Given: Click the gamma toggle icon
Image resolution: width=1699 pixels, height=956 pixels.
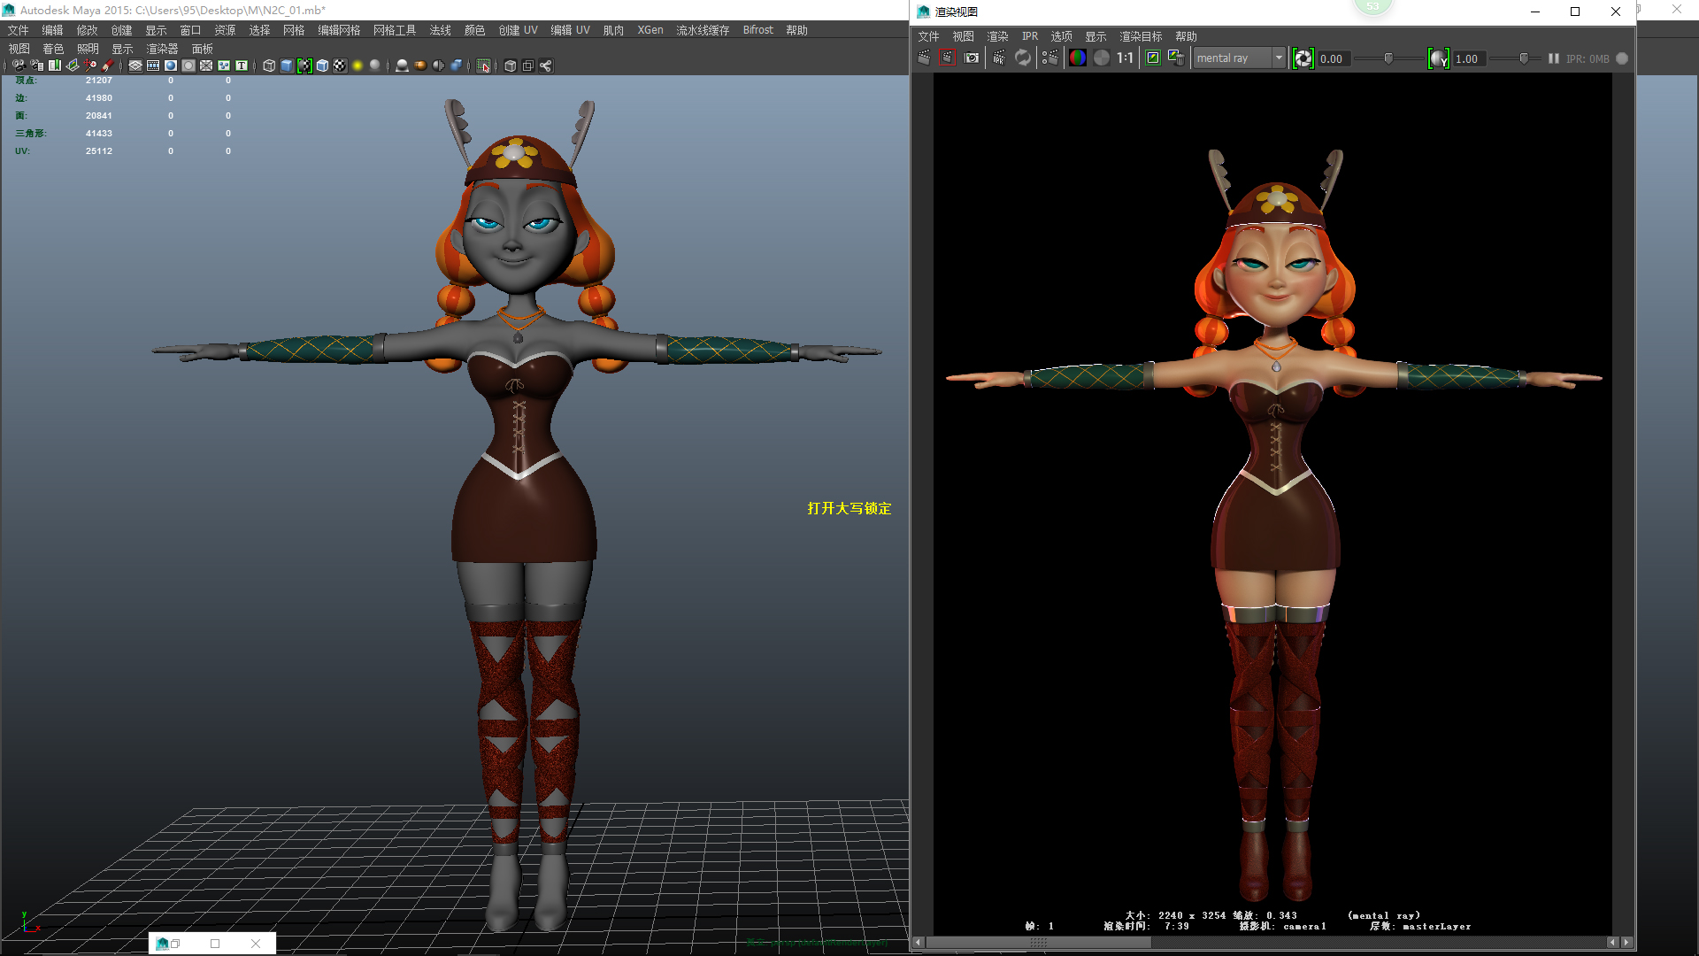Looking at the screenshot, I should click(x=1440, y=58).
